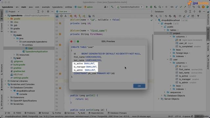Start debugging with the bug icon
The image size is (210, 118).
(x=151, y=7)
